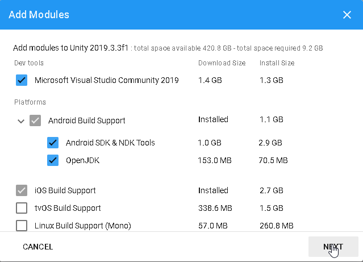Viewport: 363px width, 262px height.
Task: Click the Linux Build Support (Mono) label
Action: 82,226
